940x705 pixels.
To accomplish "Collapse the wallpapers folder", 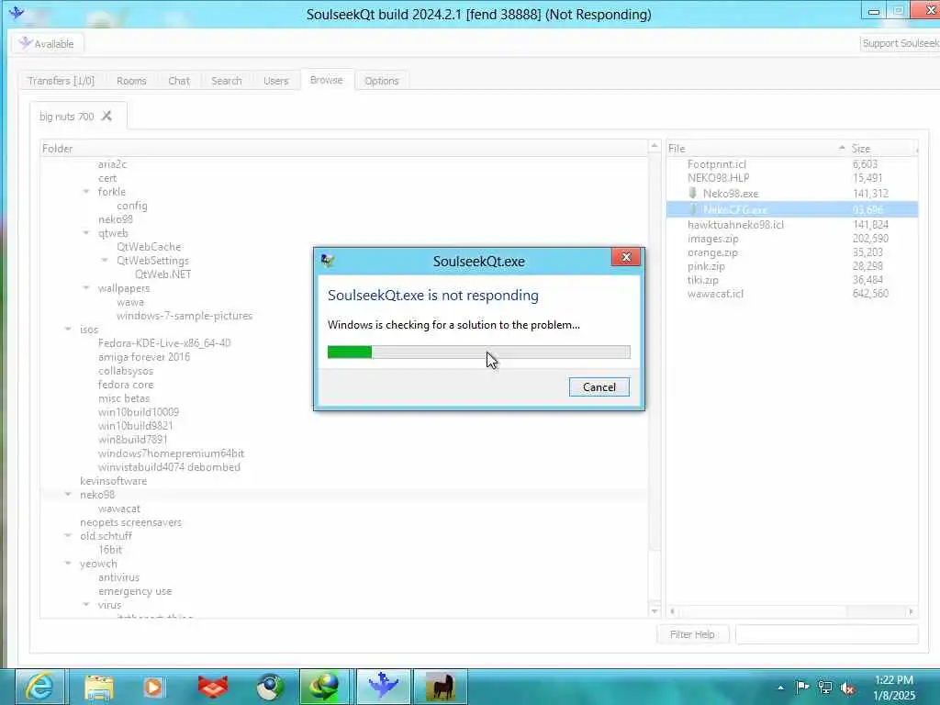I will pyautogui.click(x=86, y=288).
